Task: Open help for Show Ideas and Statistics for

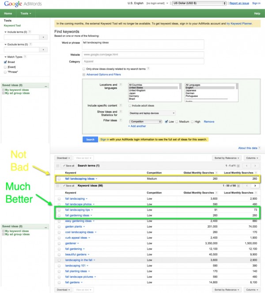Action: point(121,112)
